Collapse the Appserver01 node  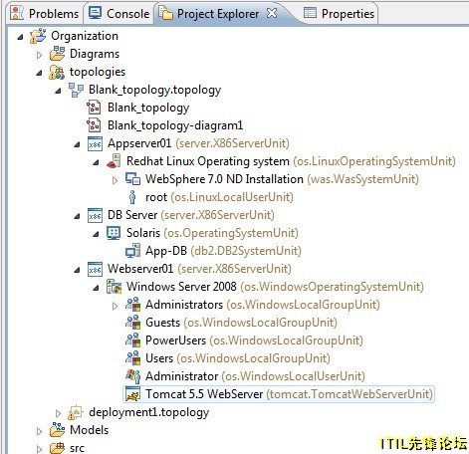click(77, 144)
